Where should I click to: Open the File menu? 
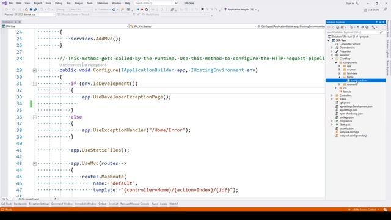pyautogui.click(x=11, y=3)
